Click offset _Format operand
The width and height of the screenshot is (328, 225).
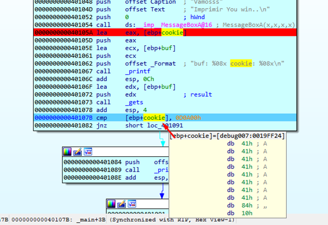[x=150, y=64]
